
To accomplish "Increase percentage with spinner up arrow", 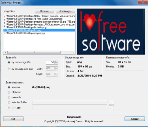I will [56, 61].
